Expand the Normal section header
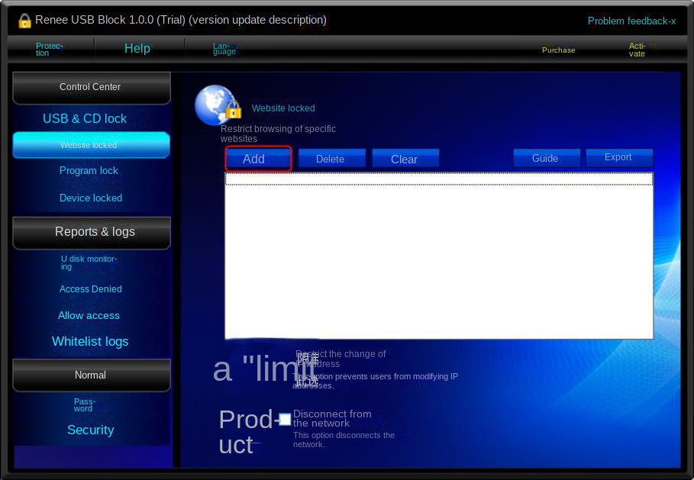The width and height of the screenshot is (694, 480). pos(91,375)
